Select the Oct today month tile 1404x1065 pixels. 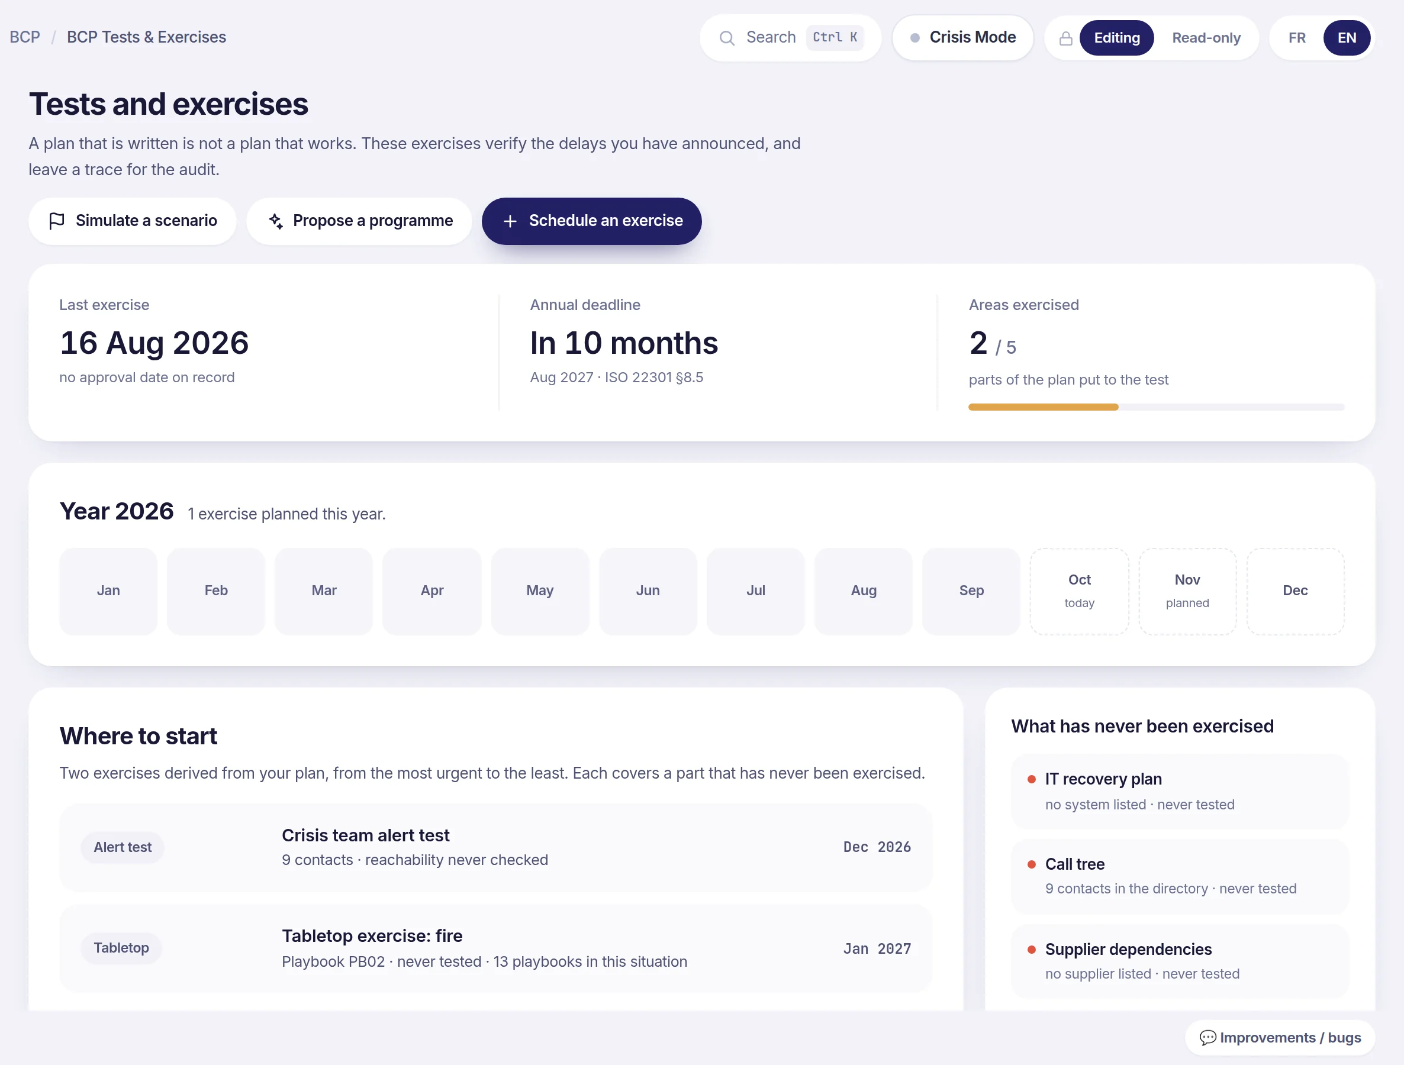(1079, 591)
